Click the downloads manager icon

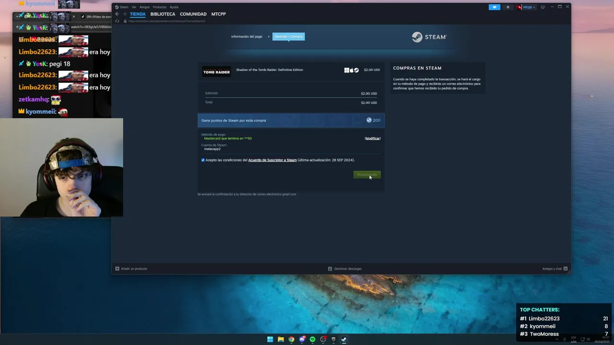pyautogui.click(x=330, y=269)
